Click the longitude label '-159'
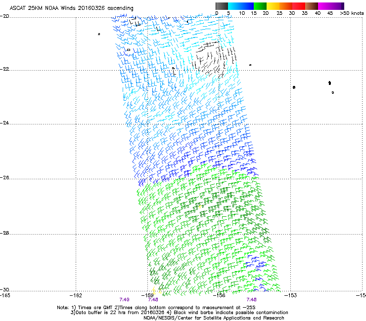The width and height of the screenshot is (366, 321). coord(147,295)
